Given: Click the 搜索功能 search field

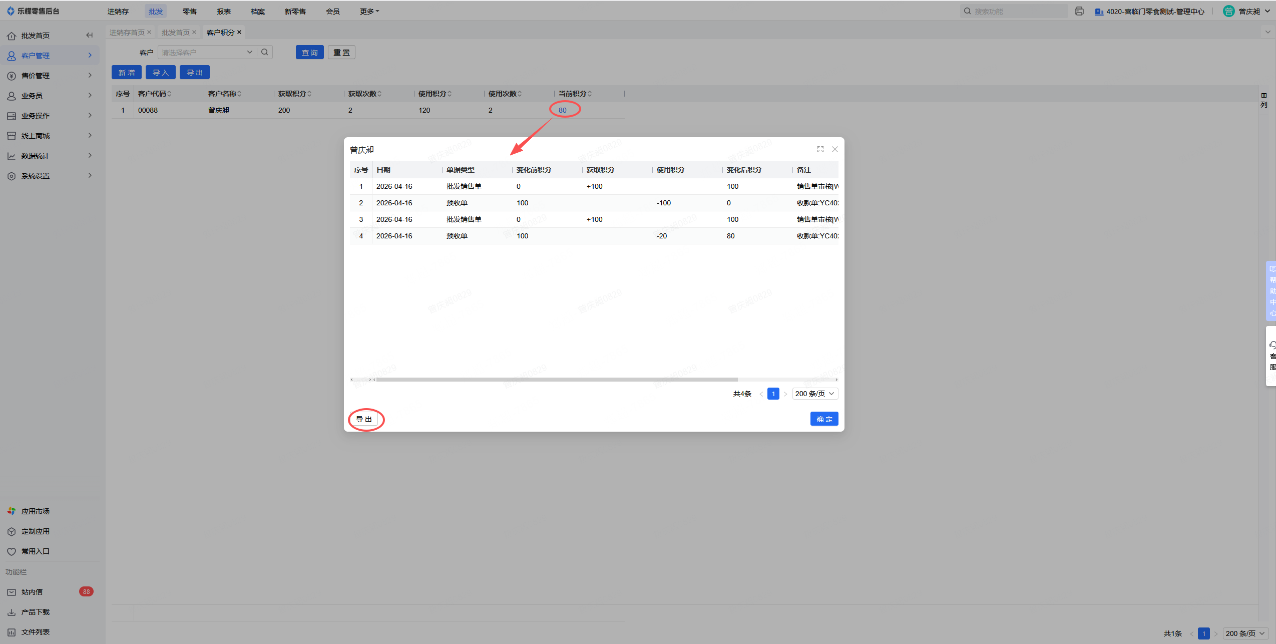Looking at the screenshot, I should (x=1016, y=11).
